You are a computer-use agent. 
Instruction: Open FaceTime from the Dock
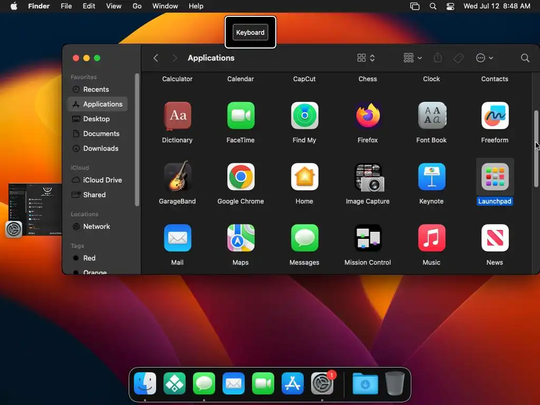(x=263, y=383)
